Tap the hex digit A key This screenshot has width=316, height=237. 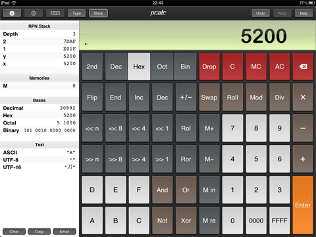click(92, 221)
